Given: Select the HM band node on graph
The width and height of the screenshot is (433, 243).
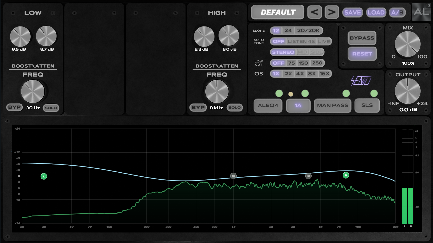Looking at the screenshot, I should [x=308, y=176].
